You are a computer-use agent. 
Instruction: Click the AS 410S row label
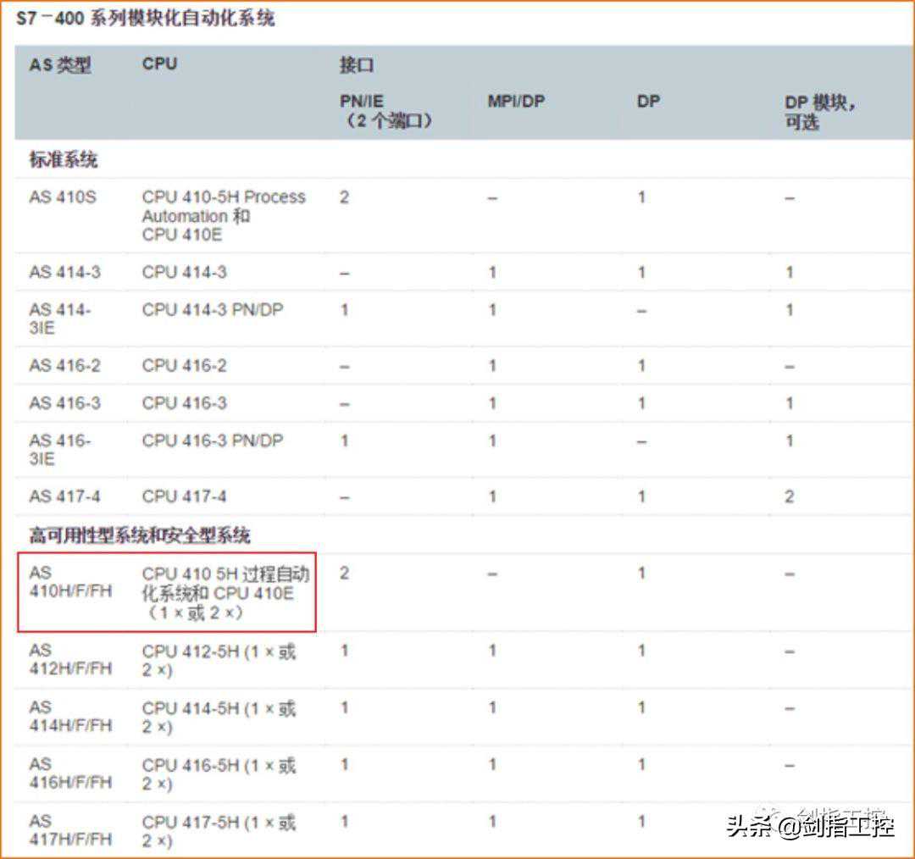coord(63,197)
